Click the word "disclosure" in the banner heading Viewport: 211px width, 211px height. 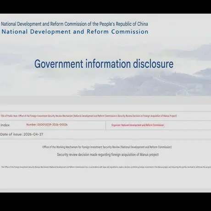pyautogui.click(x=153, y=64)
